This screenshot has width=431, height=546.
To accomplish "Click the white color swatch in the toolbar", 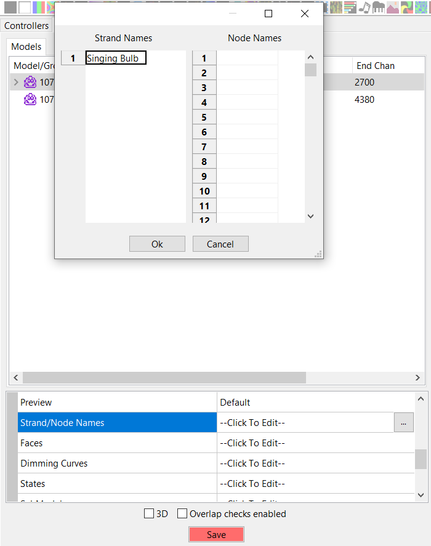I will [24, 7].
